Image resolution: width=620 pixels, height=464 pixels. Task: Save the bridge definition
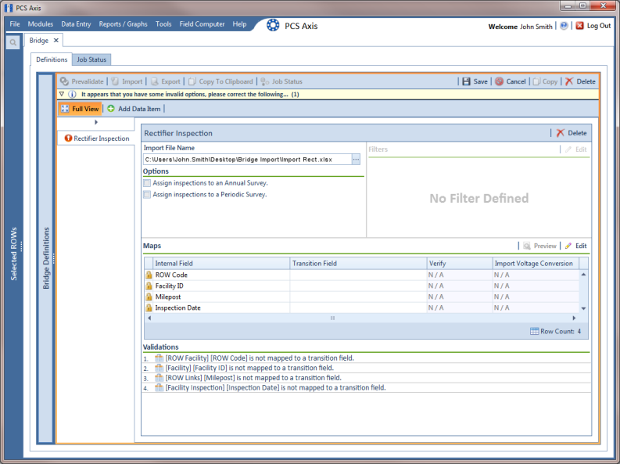click(475, 81)
